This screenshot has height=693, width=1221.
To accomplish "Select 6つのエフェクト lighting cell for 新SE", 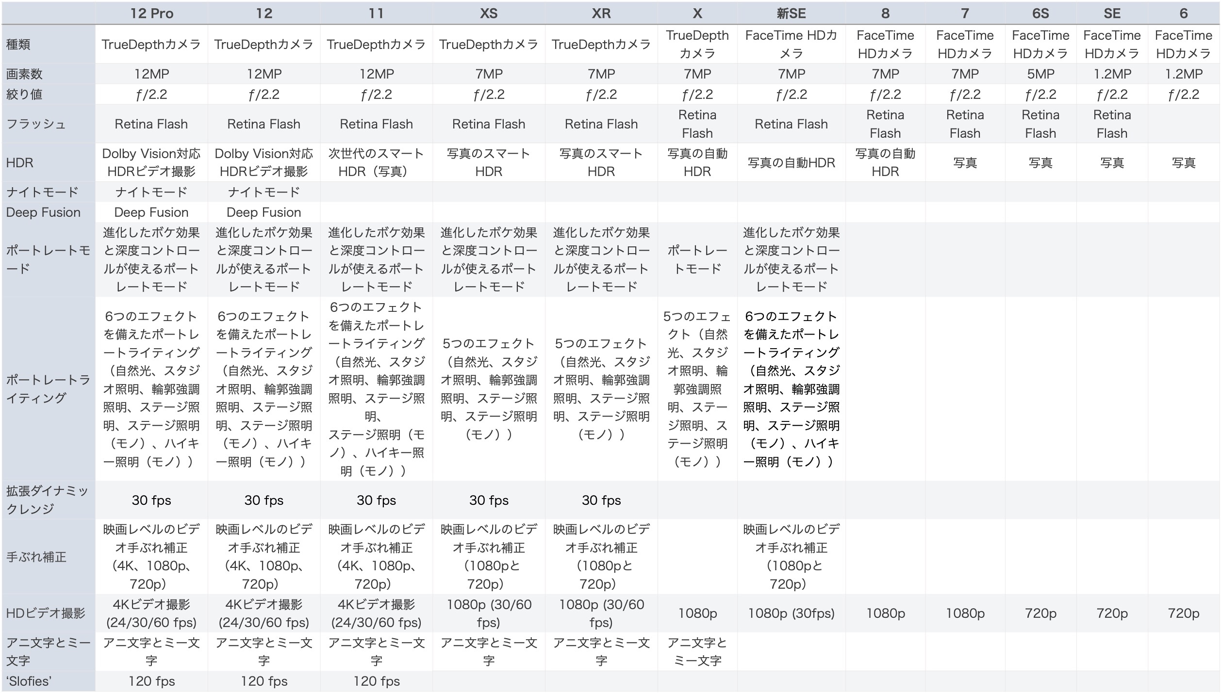I will click(x=791, y=388).
